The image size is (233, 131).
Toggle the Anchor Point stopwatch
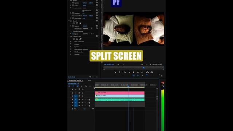click(x=73, y=16)
